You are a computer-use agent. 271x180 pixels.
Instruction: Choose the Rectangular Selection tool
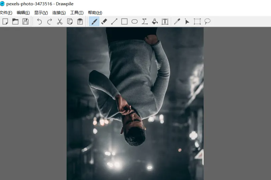coord(197,22)
